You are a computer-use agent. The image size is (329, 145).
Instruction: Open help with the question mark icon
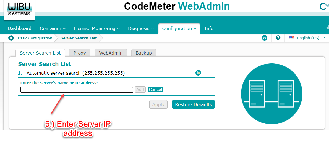(x=278, y=38)
